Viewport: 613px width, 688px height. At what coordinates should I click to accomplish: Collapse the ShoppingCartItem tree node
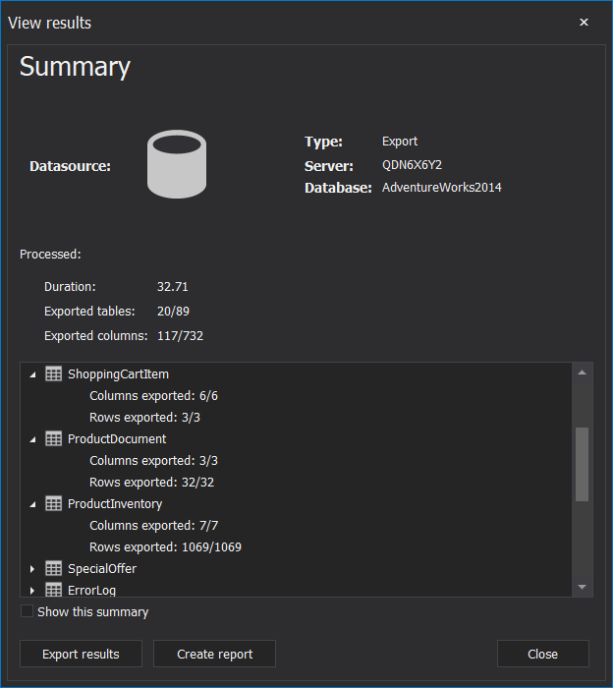point(32,374)
